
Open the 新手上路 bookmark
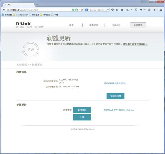(34, 15)
